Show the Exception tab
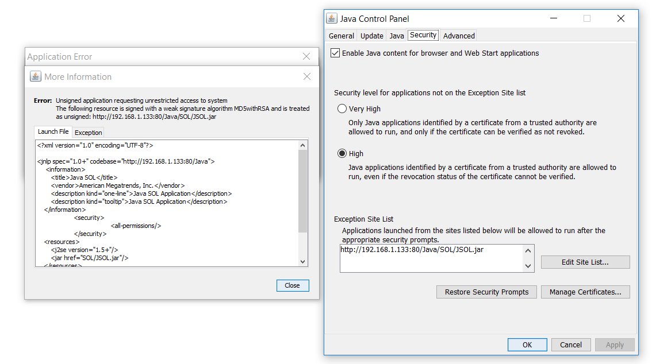Image resolution: width=656 pixels, height=364 pixels. (89, 133)
